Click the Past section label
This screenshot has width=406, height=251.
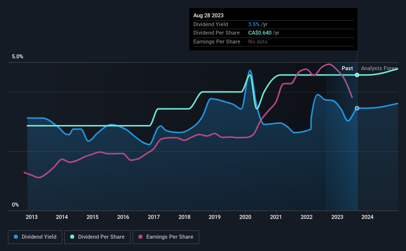347,68
